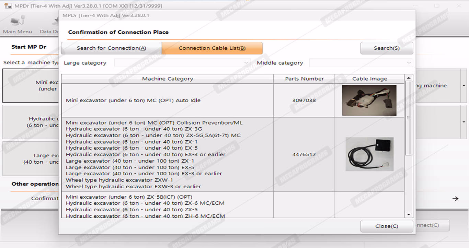Click Hydraulic excavator EX-3 or earlier line
Screen dimensions: 469x248
click(146, 154)
